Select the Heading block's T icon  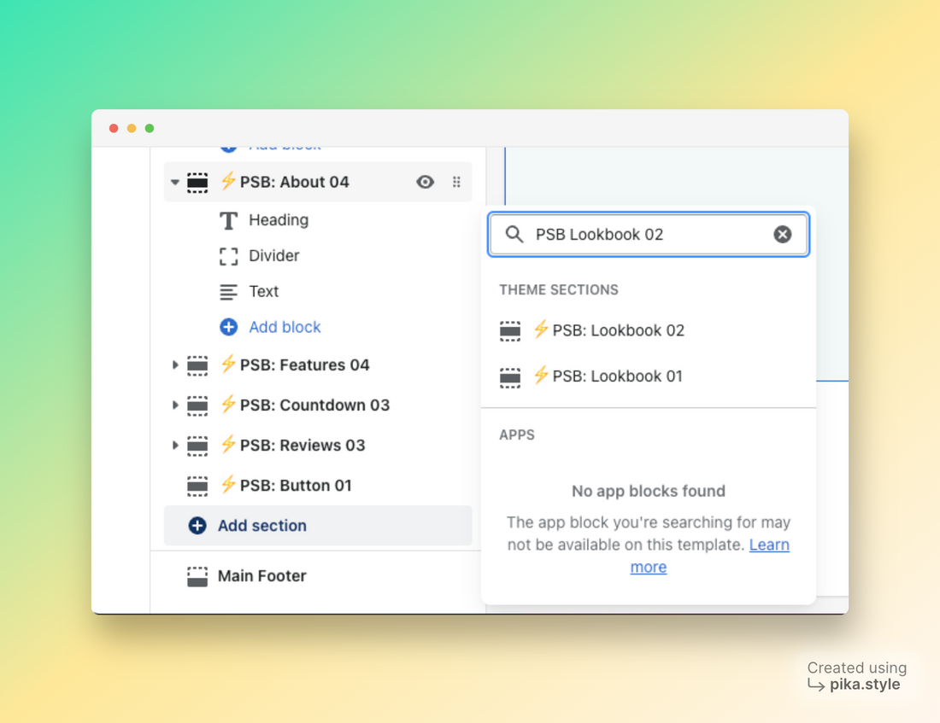tap(227, 220)
